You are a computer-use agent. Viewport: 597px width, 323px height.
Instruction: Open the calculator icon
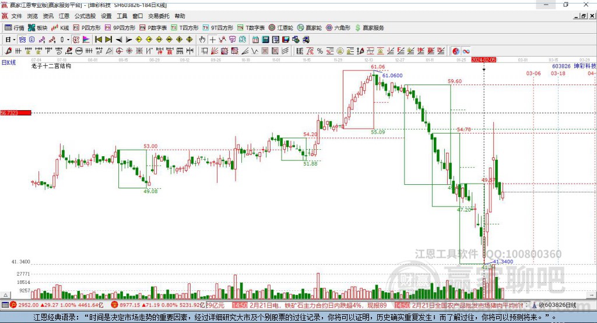[x=266, y=40]
